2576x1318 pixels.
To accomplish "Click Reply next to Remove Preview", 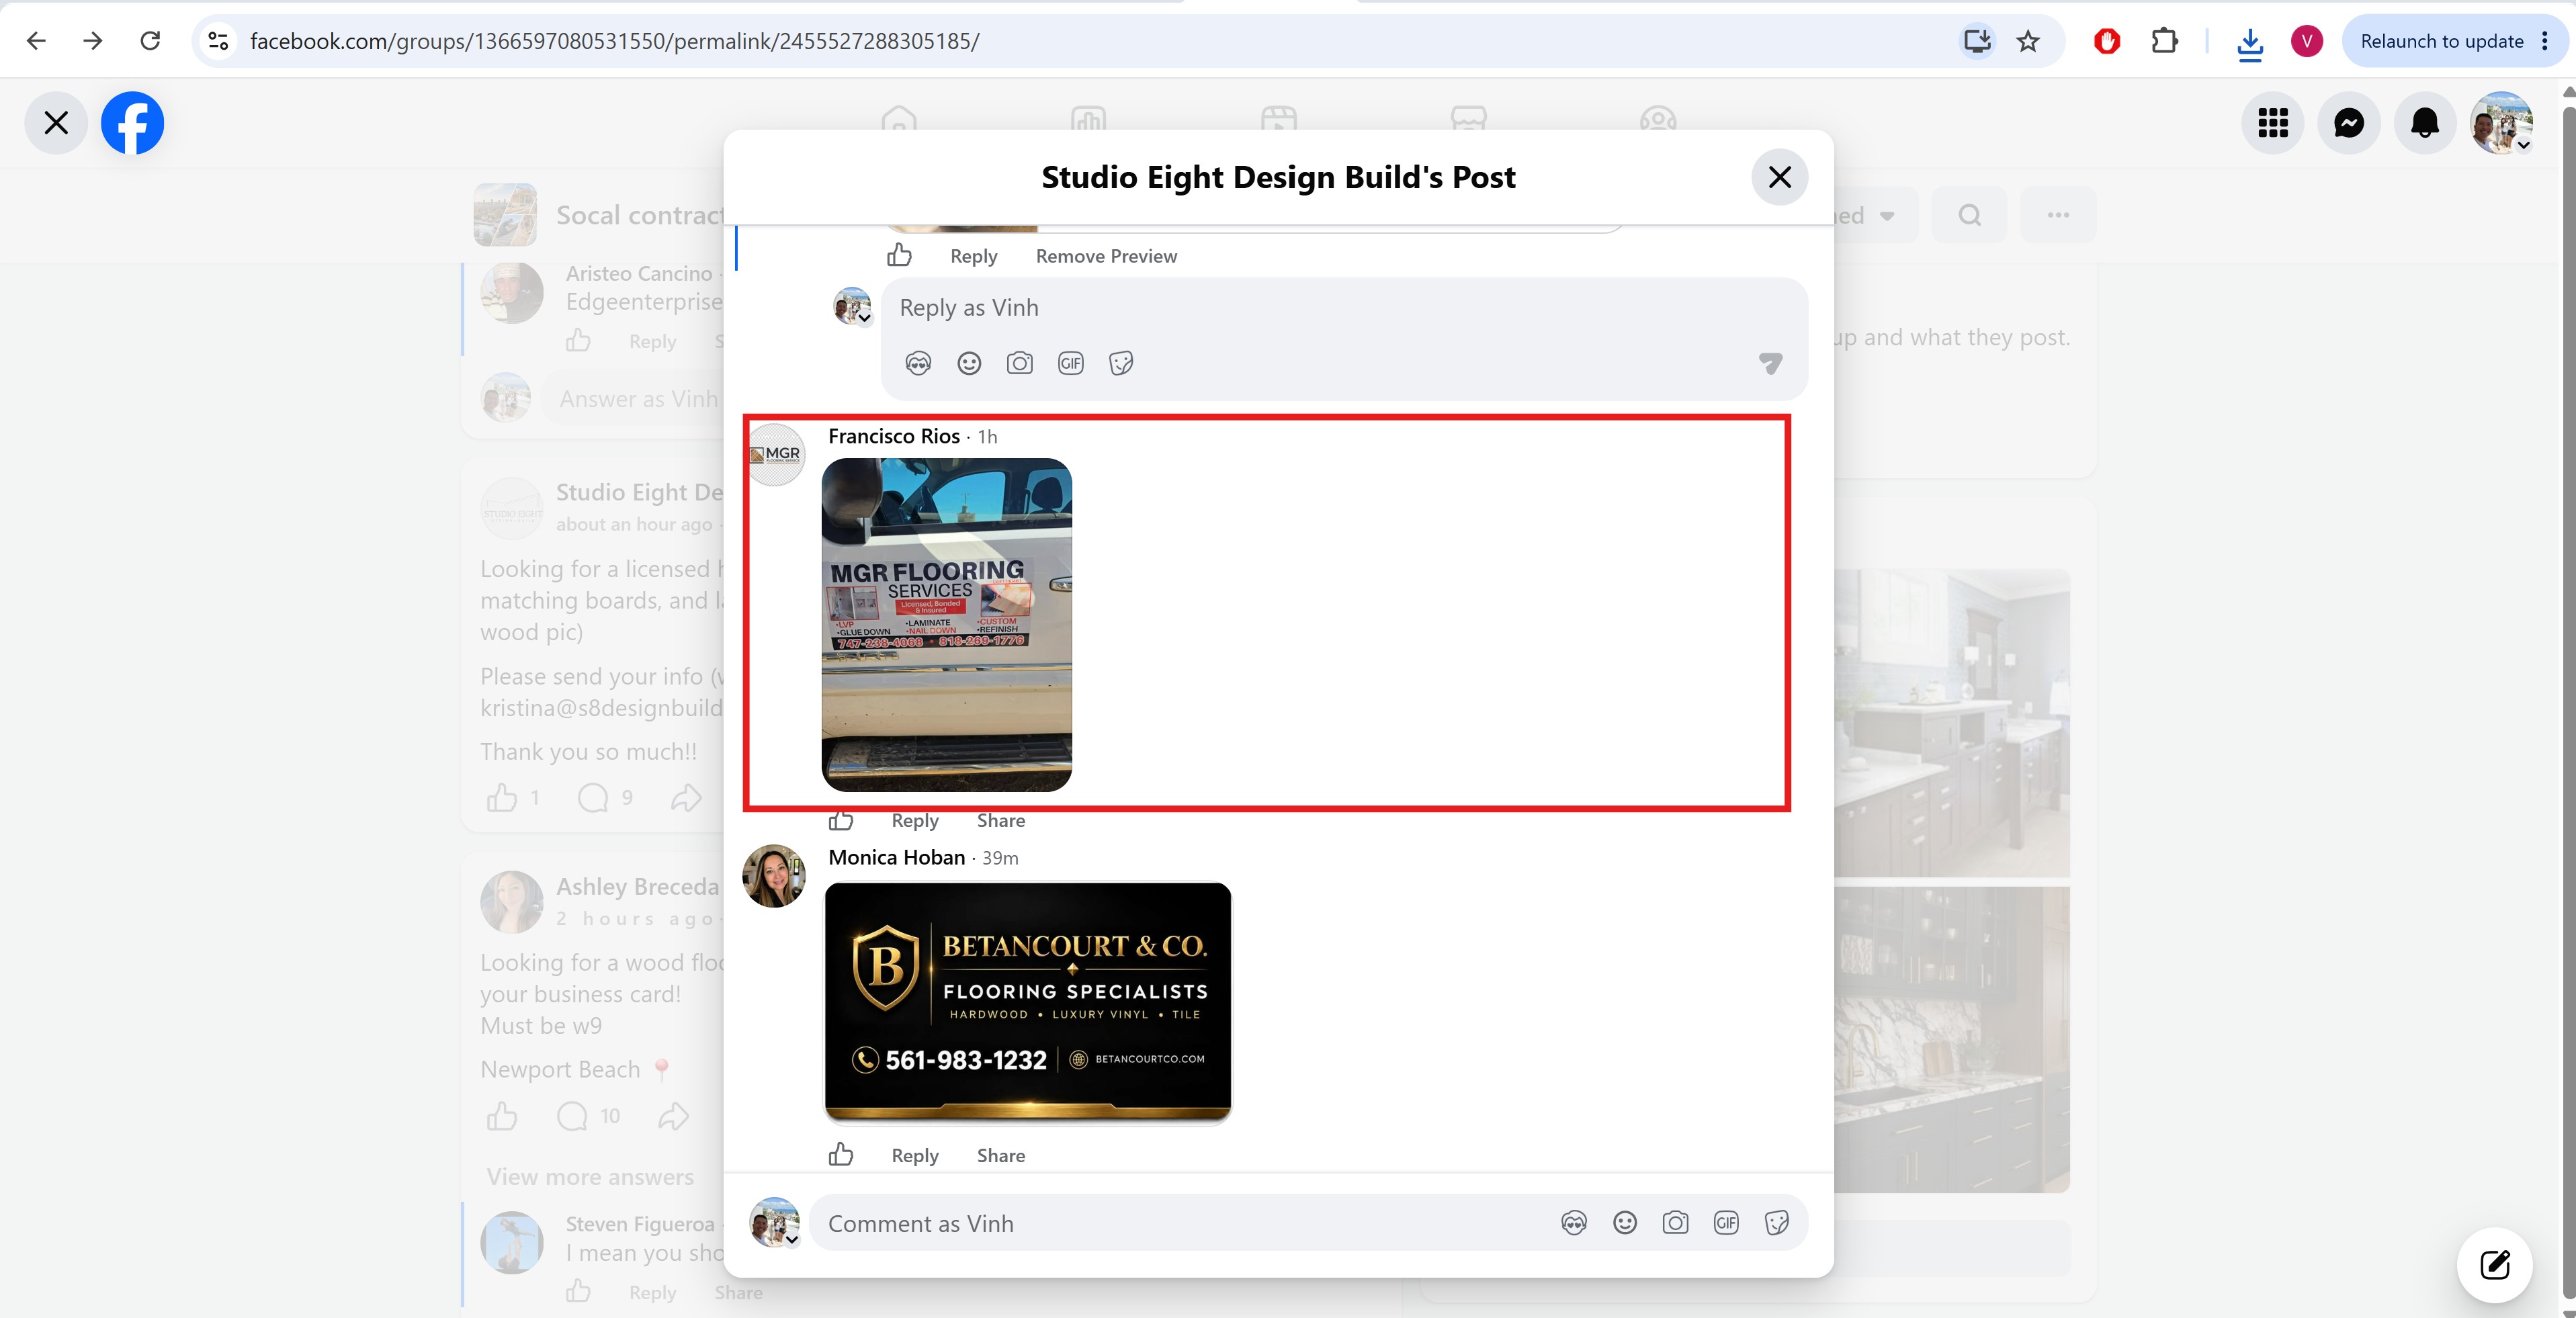I will [974, 256].
